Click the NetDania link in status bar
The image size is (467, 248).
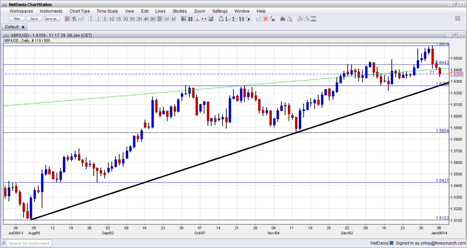[x=379, y=243]
